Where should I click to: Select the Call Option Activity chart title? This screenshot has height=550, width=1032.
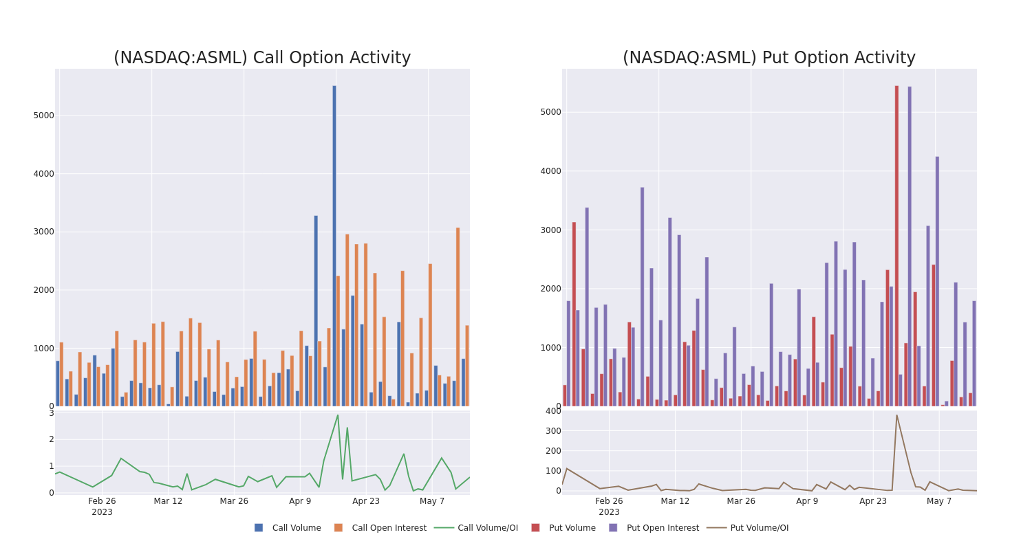[262, 58]
